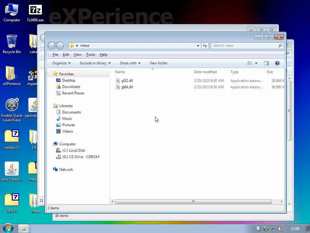Sort by Date modified column
Viewport: 310px width, 233px height.
205,72
